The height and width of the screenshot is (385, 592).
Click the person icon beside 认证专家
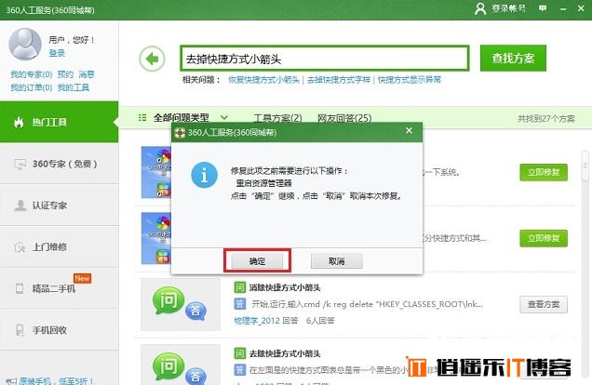click(20, 206)
